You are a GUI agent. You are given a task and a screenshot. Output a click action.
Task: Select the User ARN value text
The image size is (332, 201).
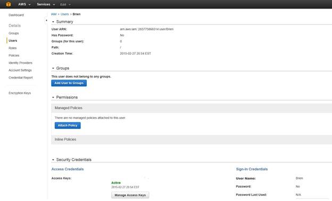pyautogui.click(x=146, y=29)
